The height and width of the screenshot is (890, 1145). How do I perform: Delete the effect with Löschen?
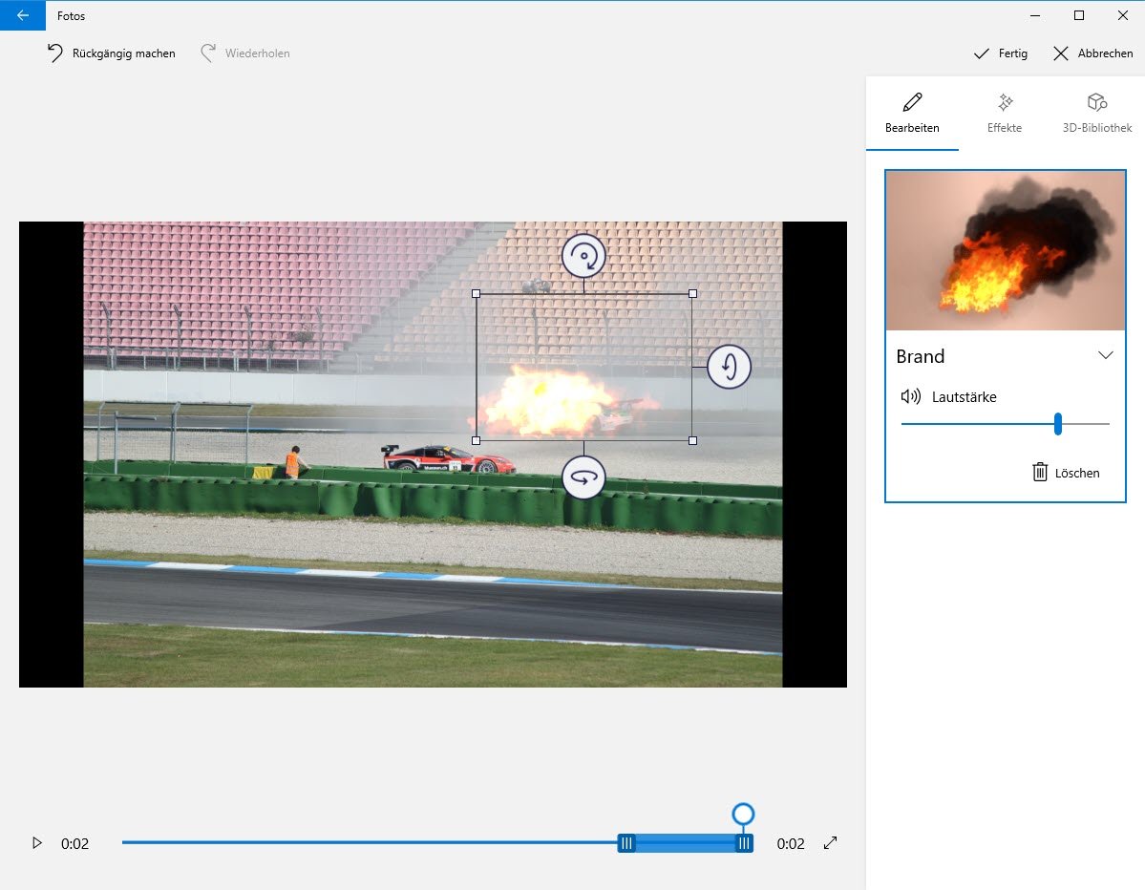point(1066,472)
